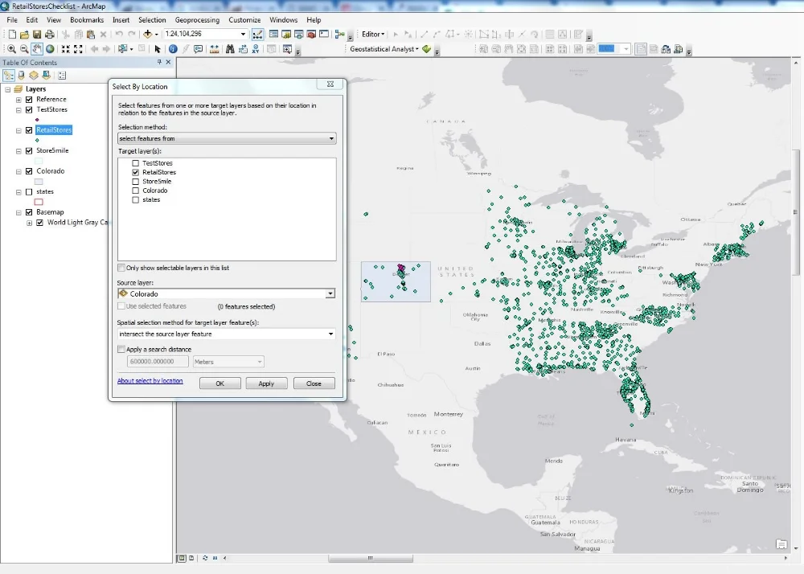Open the Geostatistical Analyst dropdown

384,49
